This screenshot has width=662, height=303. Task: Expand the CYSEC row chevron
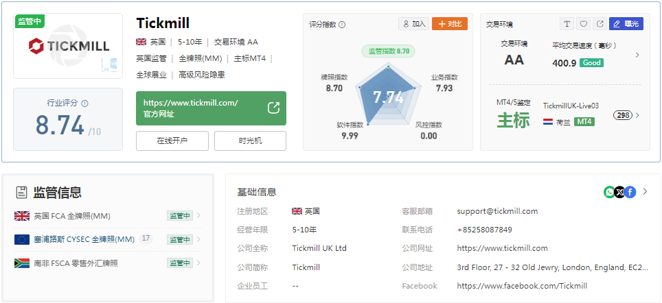point(198,239)
